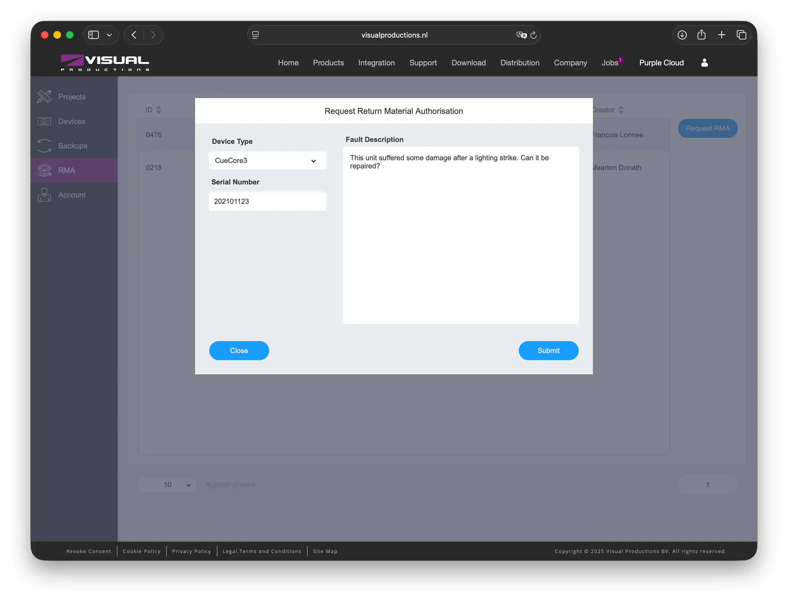The image size is (788, 601).
Task: Click the Projects sidebar icon
Action: click(x=44, y=97)
